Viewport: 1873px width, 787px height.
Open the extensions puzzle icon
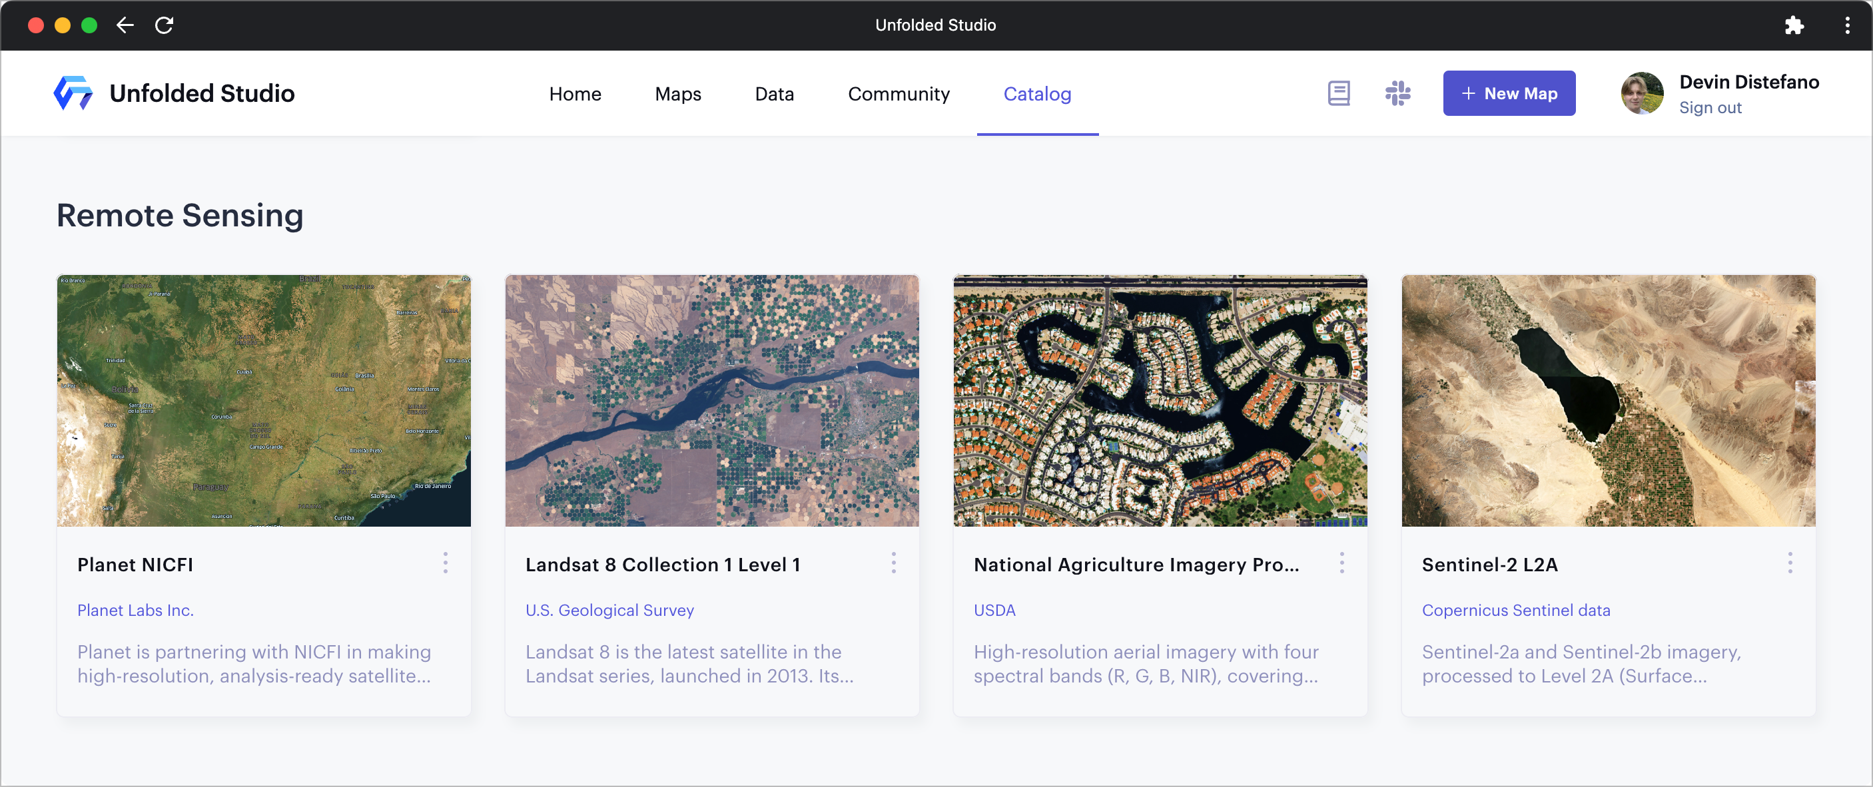(x=1793, y=25)
